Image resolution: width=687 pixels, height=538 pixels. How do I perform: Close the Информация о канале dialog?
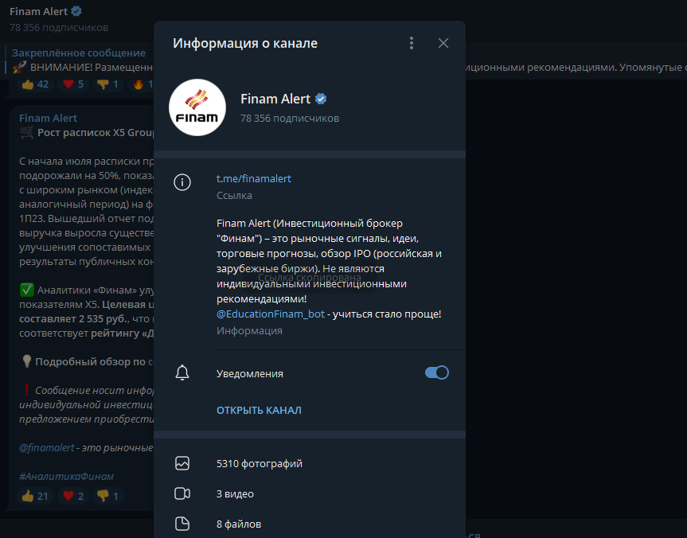443,43
